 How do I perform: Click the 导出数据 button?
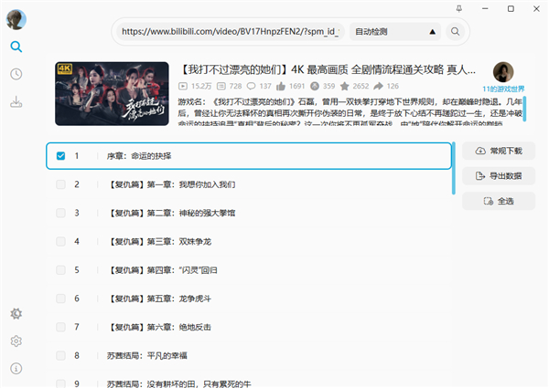[499, 175]
